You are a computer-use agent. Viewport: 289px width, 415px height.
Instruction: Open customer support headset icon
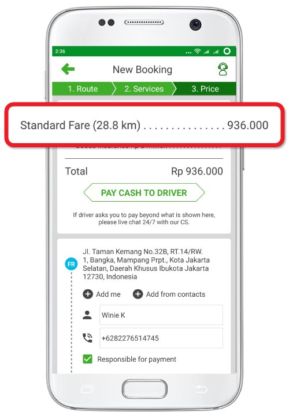click(x=223, y=70)
